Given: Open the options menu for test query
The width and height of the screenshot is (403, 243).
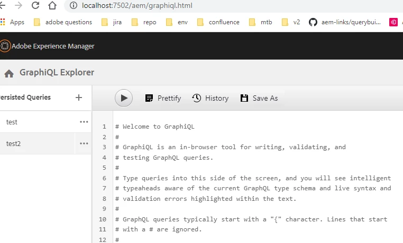Looking at the screenshot, I should pos(84,122).
